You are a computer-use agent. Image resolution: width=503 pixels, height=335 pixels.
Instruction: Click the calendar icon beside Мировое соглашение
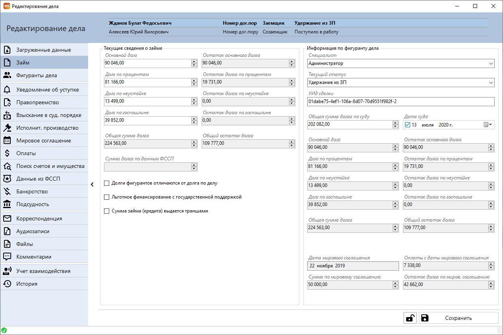tap(7, 140)
